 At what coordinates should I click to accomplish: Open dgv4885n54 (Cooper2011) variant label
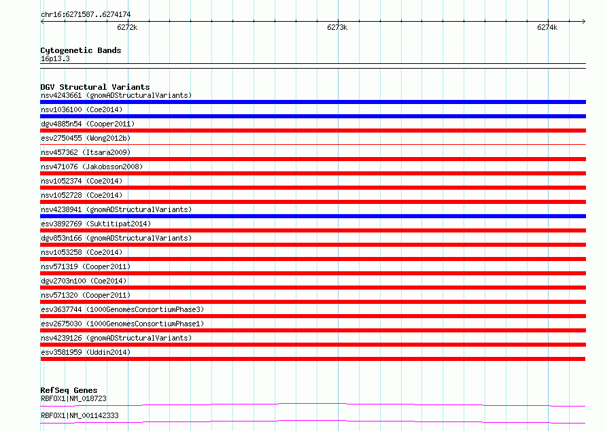coord(88,124)
